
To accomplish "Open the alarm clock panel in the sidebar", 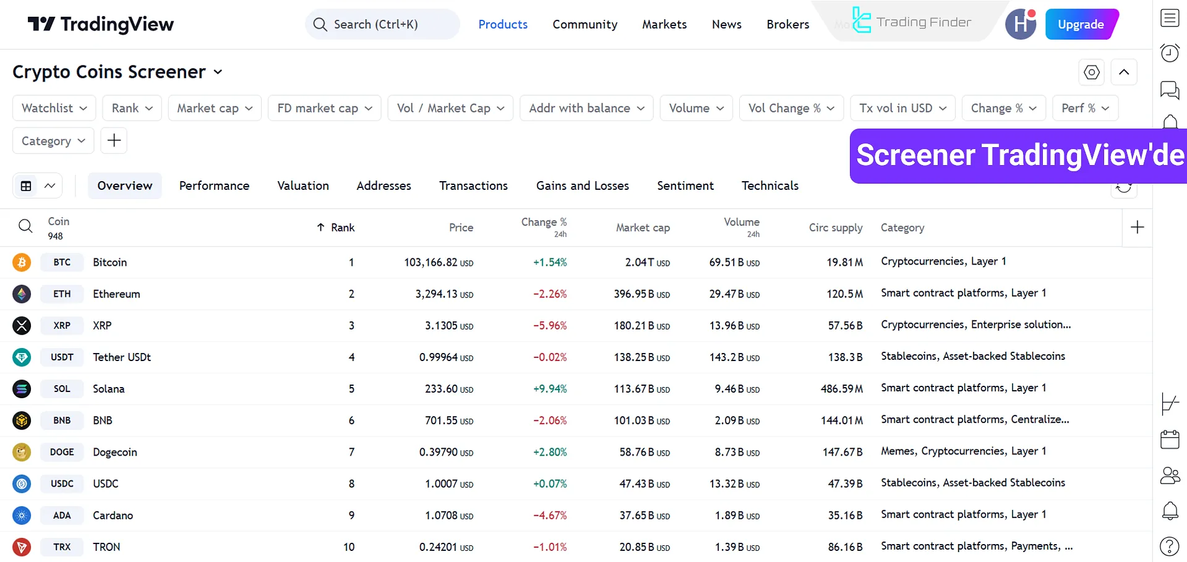I will [x=1170, y=53].
